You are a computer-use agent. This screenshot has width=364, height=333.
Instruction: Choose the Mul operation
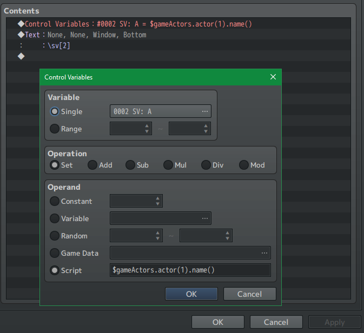[168, 165]
